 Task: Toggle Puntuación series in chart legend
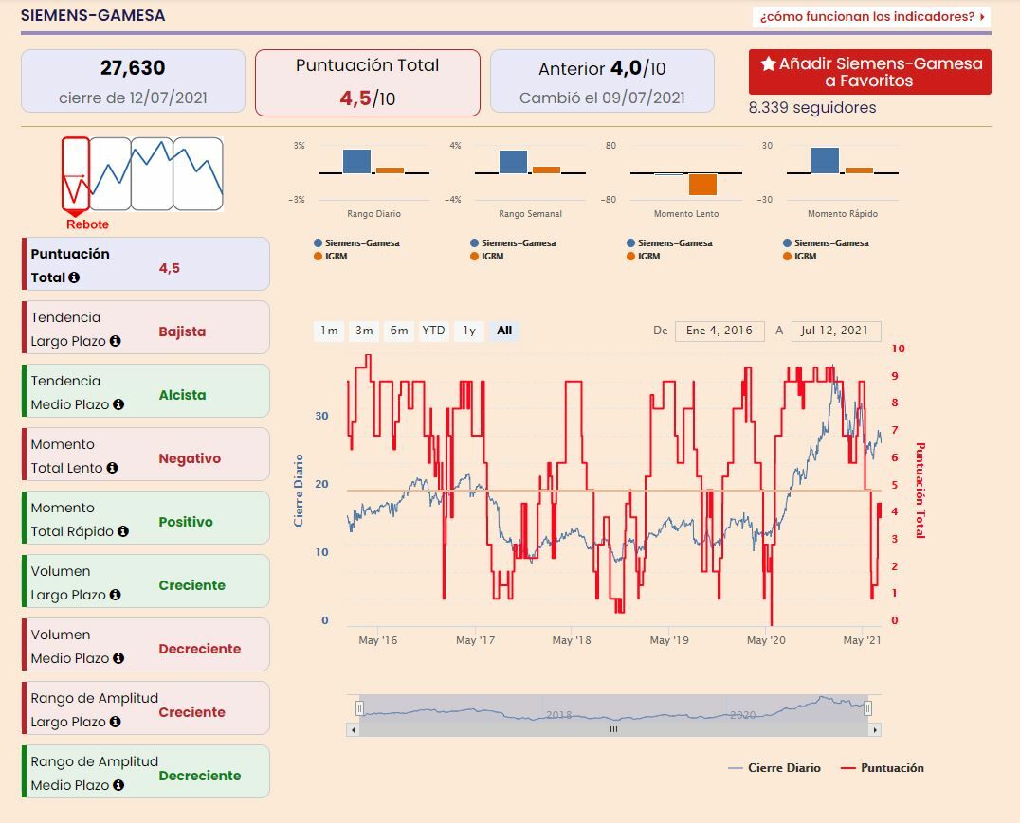point(883,768)
